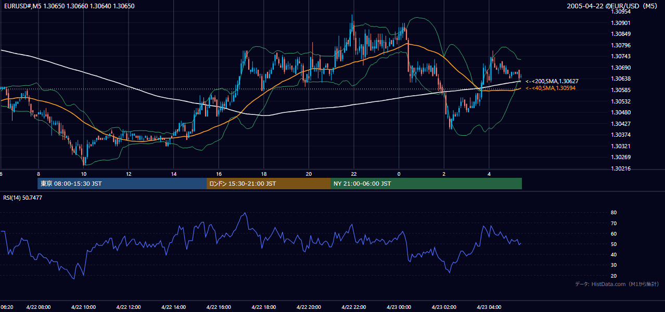Screen dimensions: 665x312
Task: Click the 4/22 10:00 time label
Action: 83,307
